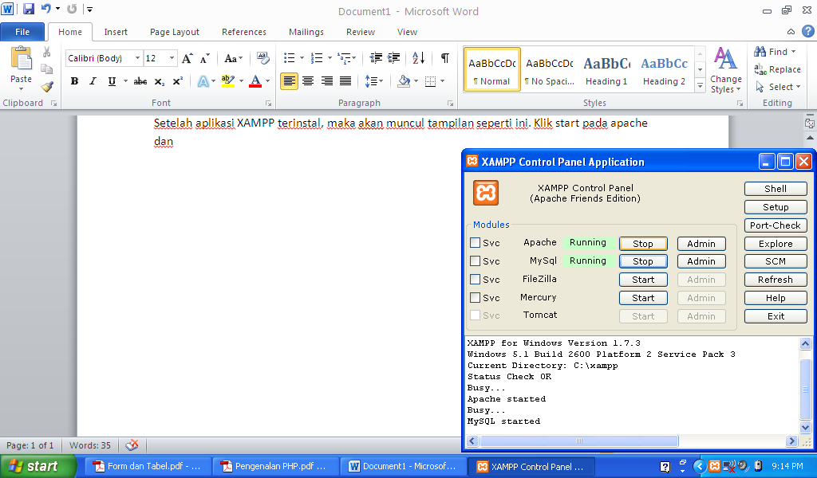The image size is (817, 478).
Task: Decrease paragraph indent
Action: coord(376,57)
